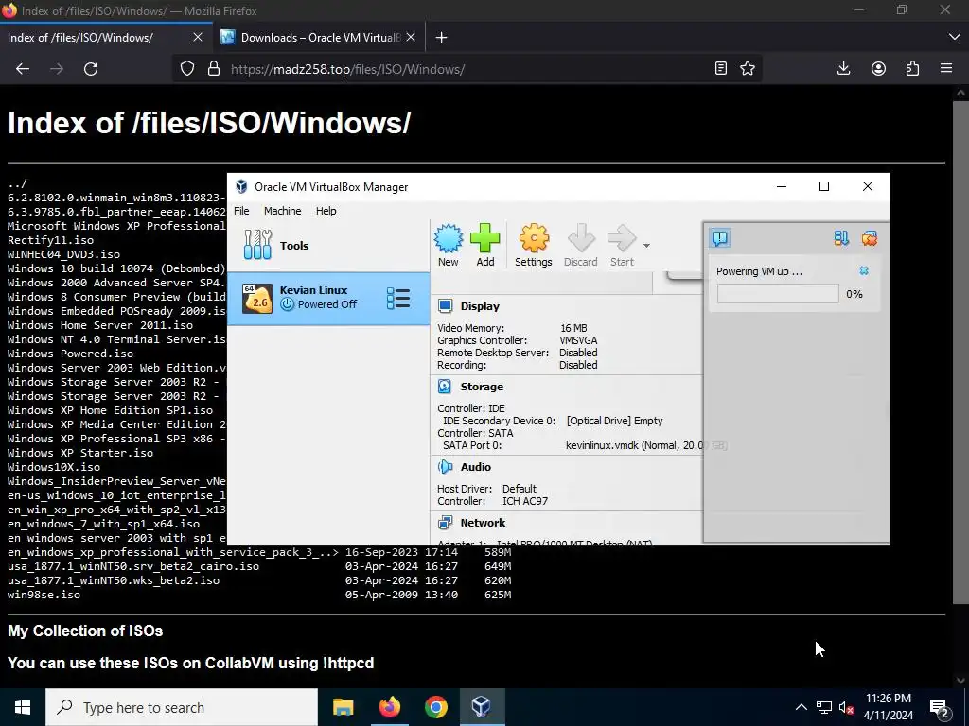969x726 pixels.
Task: Reload the Firefox page
Action: pyautogui.click(x=91, y=69)
